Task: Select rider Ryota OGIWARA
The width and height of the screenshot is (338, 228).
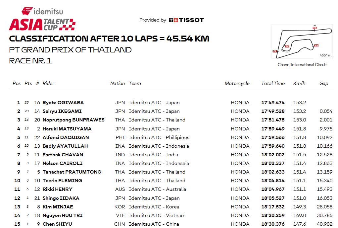Action: pos(63,103)
